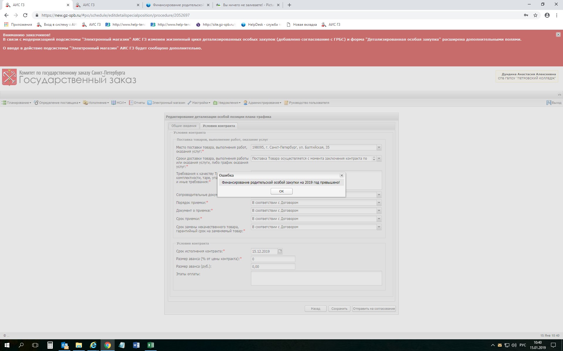Bookmark this page with the star icon

click(535, 15)
